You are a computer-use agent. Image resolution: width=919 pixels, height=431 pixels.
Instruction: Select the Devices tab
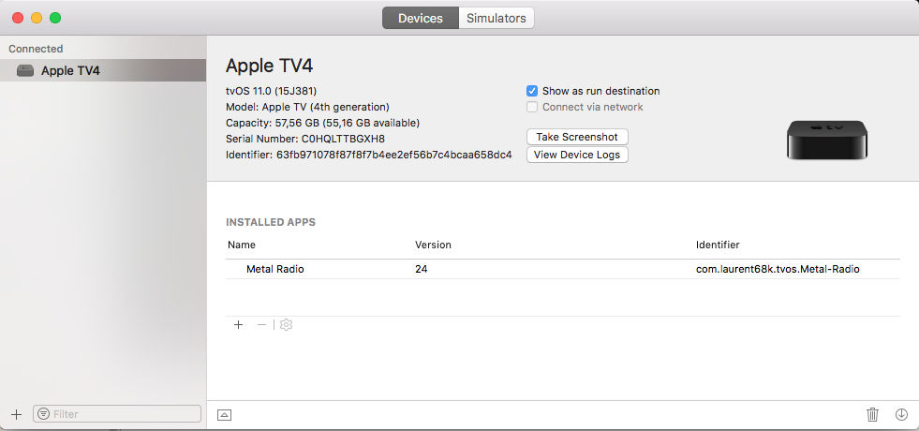click(421, 18)
